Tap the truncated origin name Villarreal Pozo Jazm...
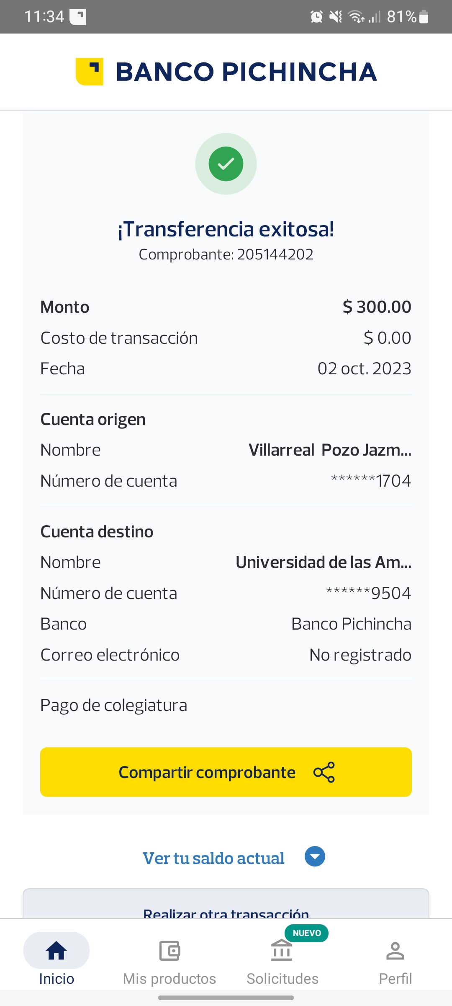 (x=330, y=450)
